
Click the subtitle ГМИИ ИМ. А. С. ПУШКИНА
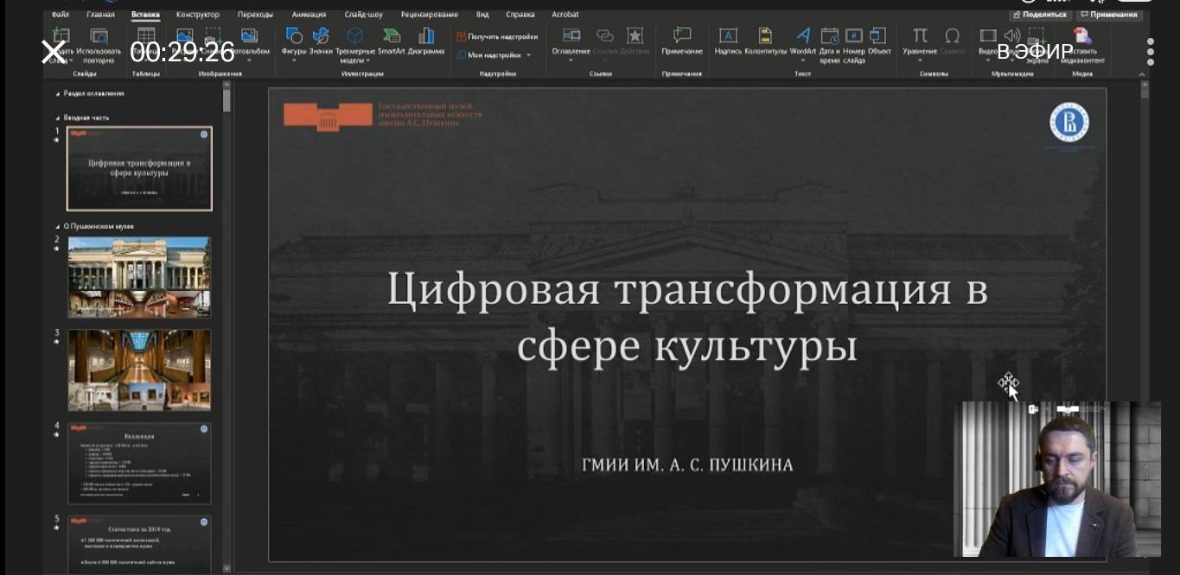tap(687, 465)
